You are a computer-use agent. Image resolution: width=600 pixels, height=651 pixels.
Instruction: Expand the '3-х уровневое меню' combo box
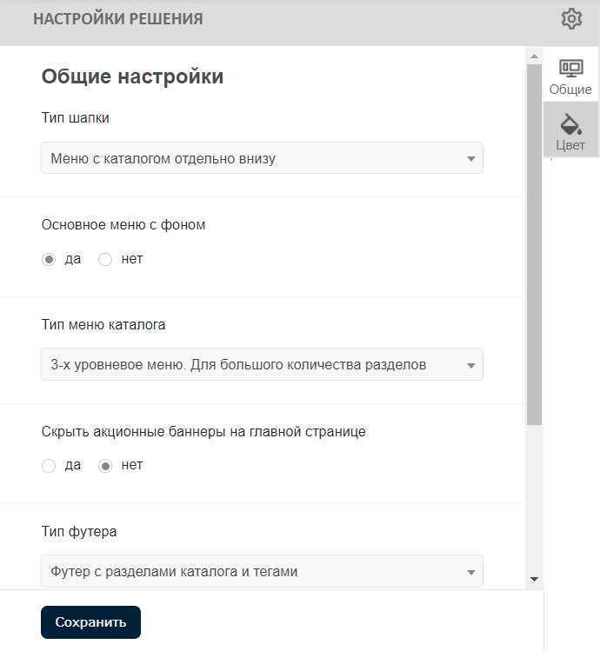(x=252, y=365)
